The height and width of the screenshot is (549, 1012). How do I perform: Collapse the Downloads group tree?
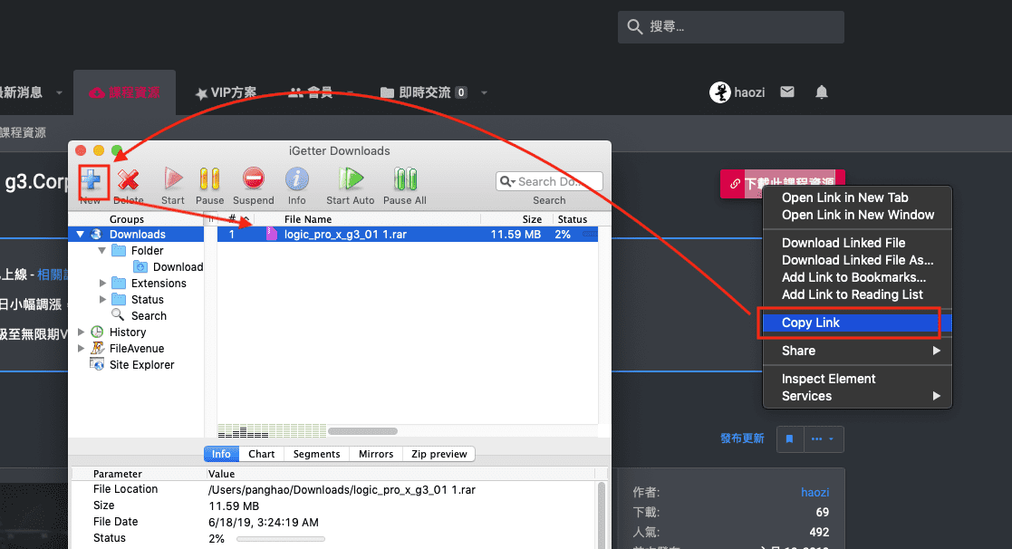tap(80, 235)
